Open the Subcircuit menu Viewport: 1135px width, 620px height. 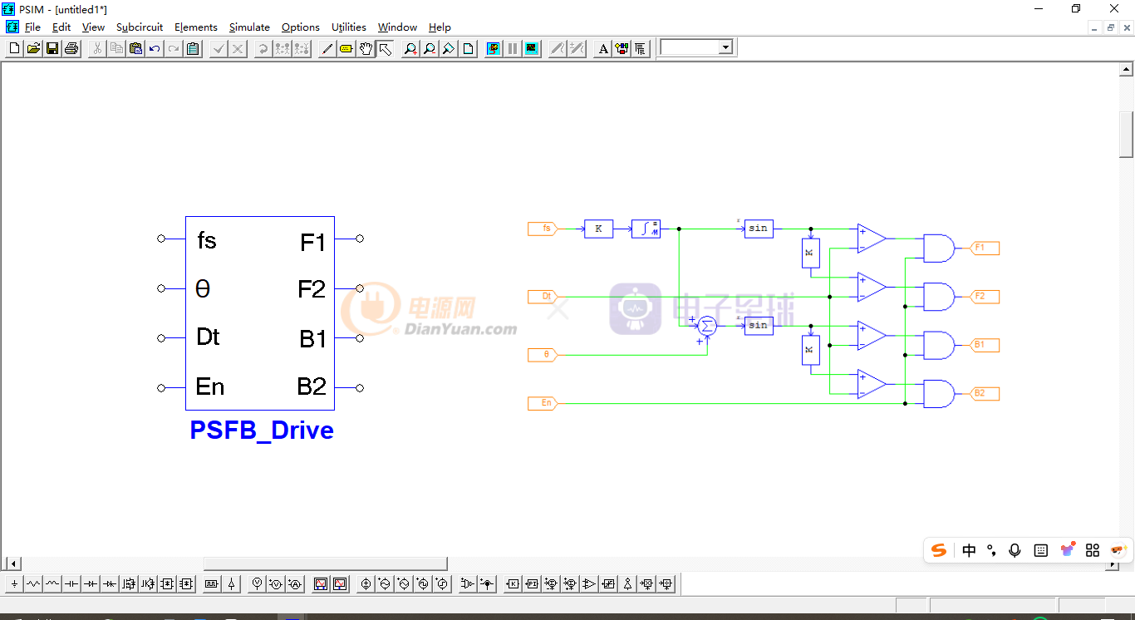coord(140,27)
